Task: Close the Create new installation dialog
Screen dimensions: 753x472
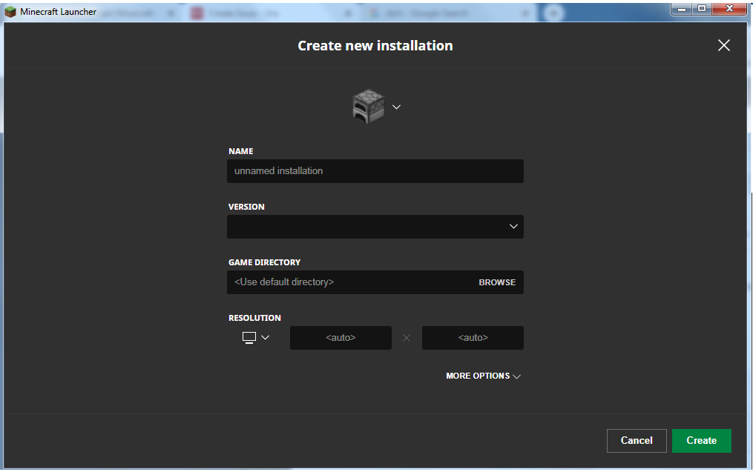Action: (x=723, y=45)
